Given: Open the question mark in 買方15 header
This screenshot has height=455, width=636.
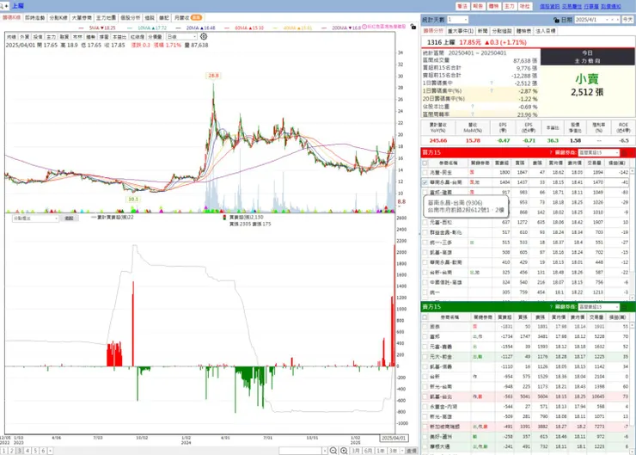Looking at the screenshot, I should 551,152.
